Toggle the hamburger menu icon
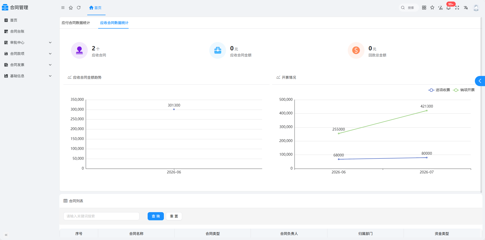The height and width of the screenshot is (240, 485). [x=63, y=8]
